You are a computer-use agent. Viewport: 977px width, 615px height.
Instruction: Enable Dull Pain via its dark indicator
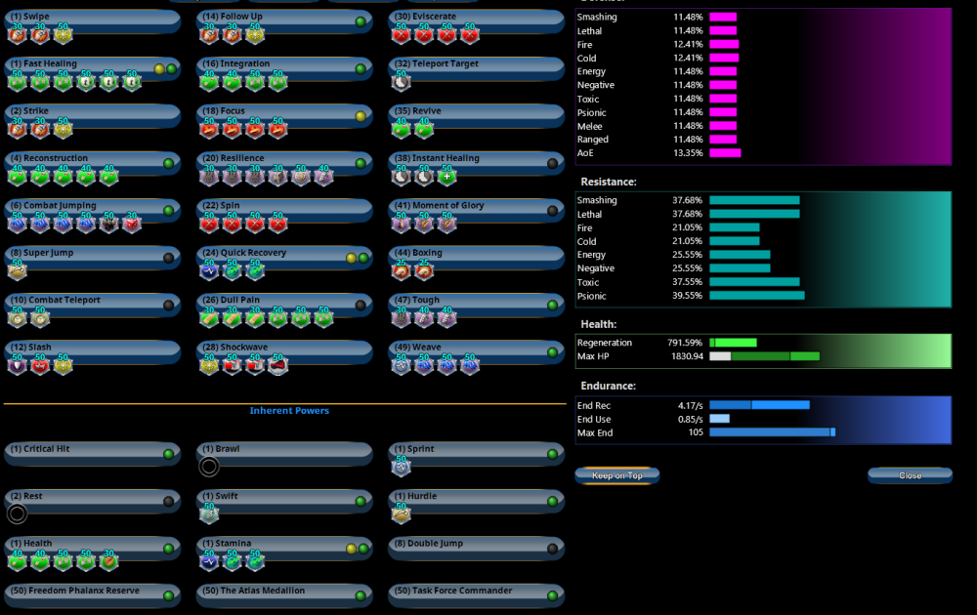coord(361,306)
